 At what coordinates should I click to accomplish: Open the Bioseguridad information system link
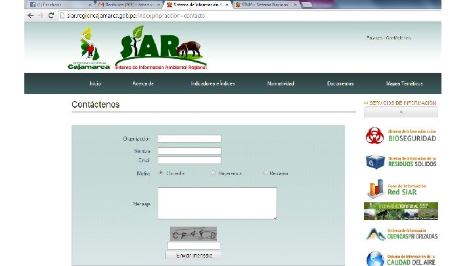click(412, 136)
